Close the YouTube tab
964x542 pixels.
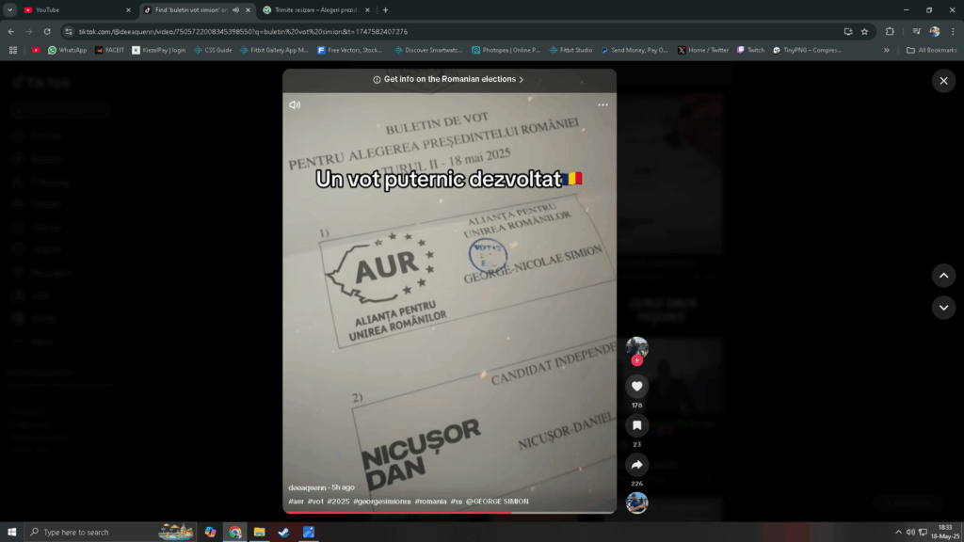coord(128,9)
